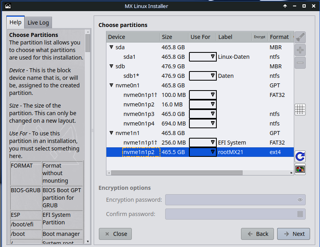The image size is (320, 247).
Task: Toggle password visibility eye icon
Action: point(300,200)
